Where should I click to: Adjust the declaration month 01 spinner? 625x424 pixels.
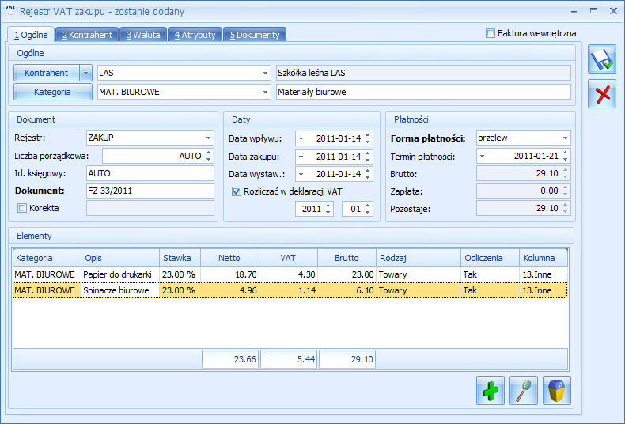368,209
